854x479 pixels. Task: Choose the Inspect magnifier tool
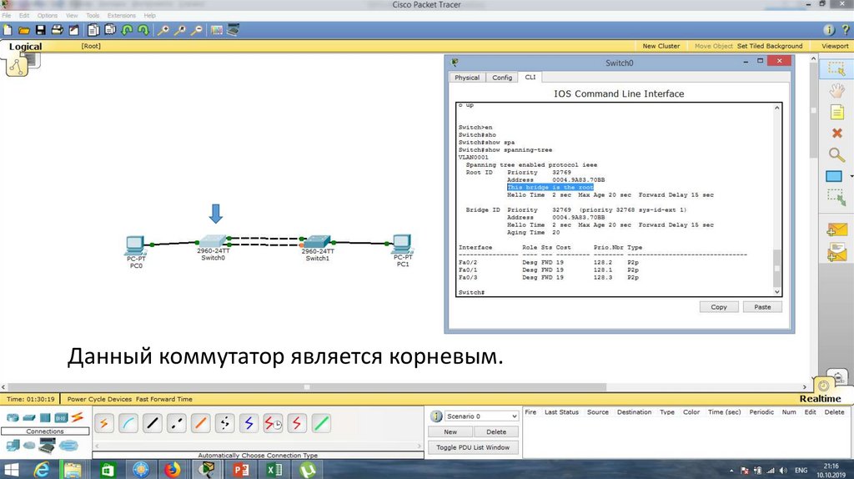[836, 154]
